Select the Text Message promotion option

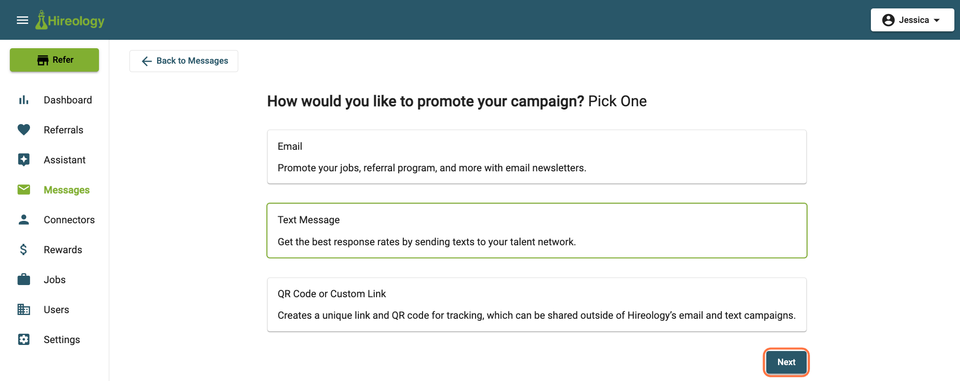(x=537, y=230)
